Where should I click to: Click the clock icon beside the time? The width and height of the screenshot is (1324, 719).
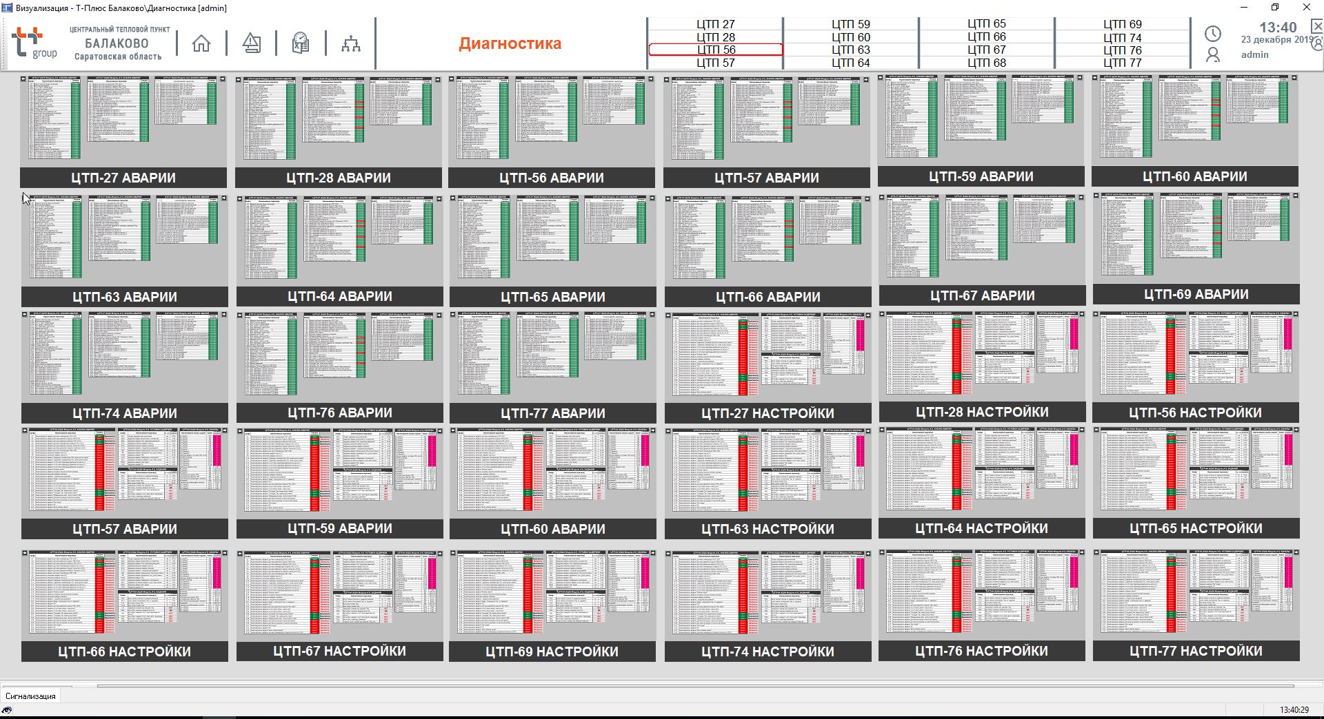pyautogui.click(x=1212, y=34)
